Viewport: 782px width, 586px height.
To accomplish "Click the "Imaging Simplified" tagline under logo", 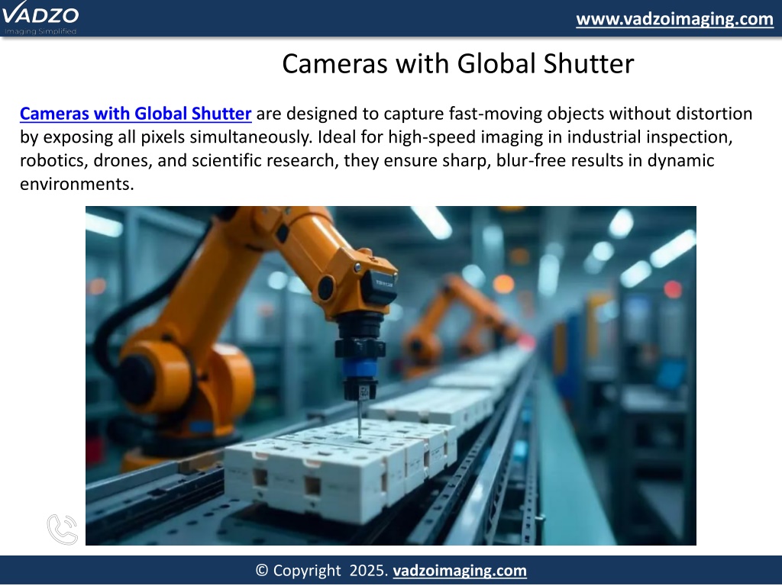I will click(40, 31).
